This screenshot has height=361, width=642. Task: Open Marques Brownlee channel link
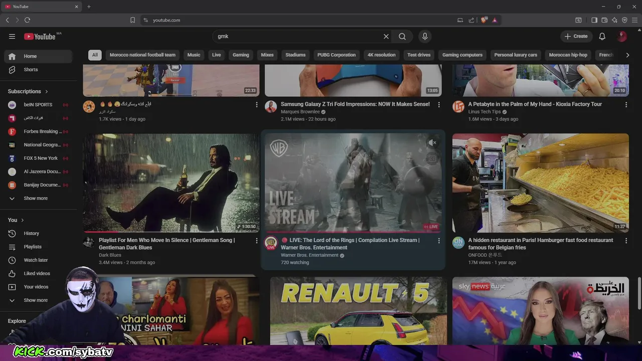click(x=300, y=112)
